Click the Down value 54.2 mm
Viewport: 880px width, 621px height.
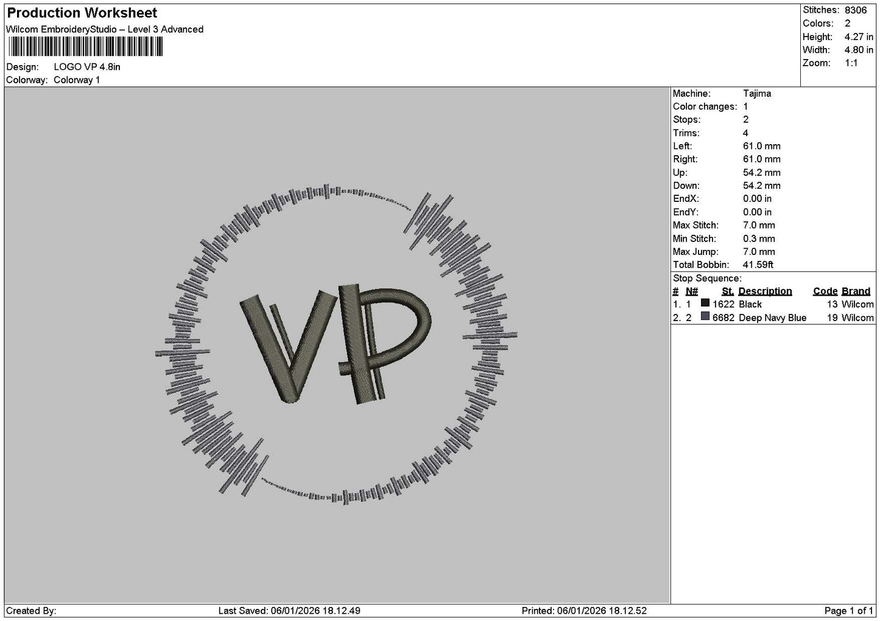tap(762, 186)
